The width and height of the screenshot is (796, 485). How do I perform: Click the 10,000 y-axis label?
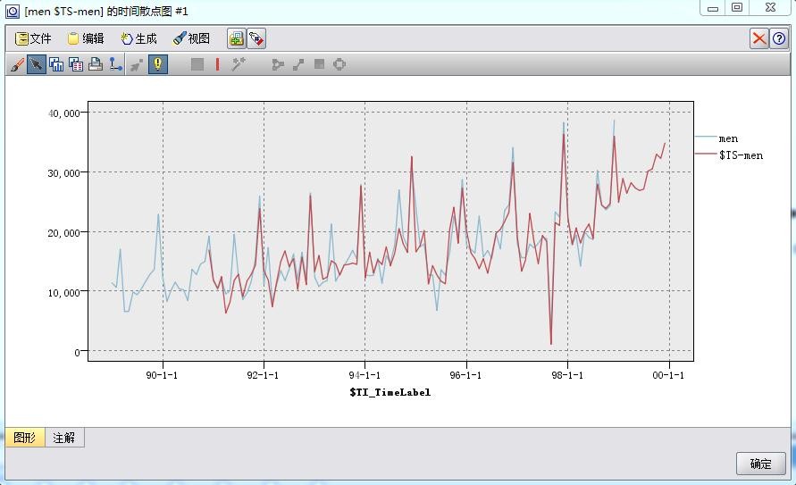pyautogui.click(x=64, y=293)
